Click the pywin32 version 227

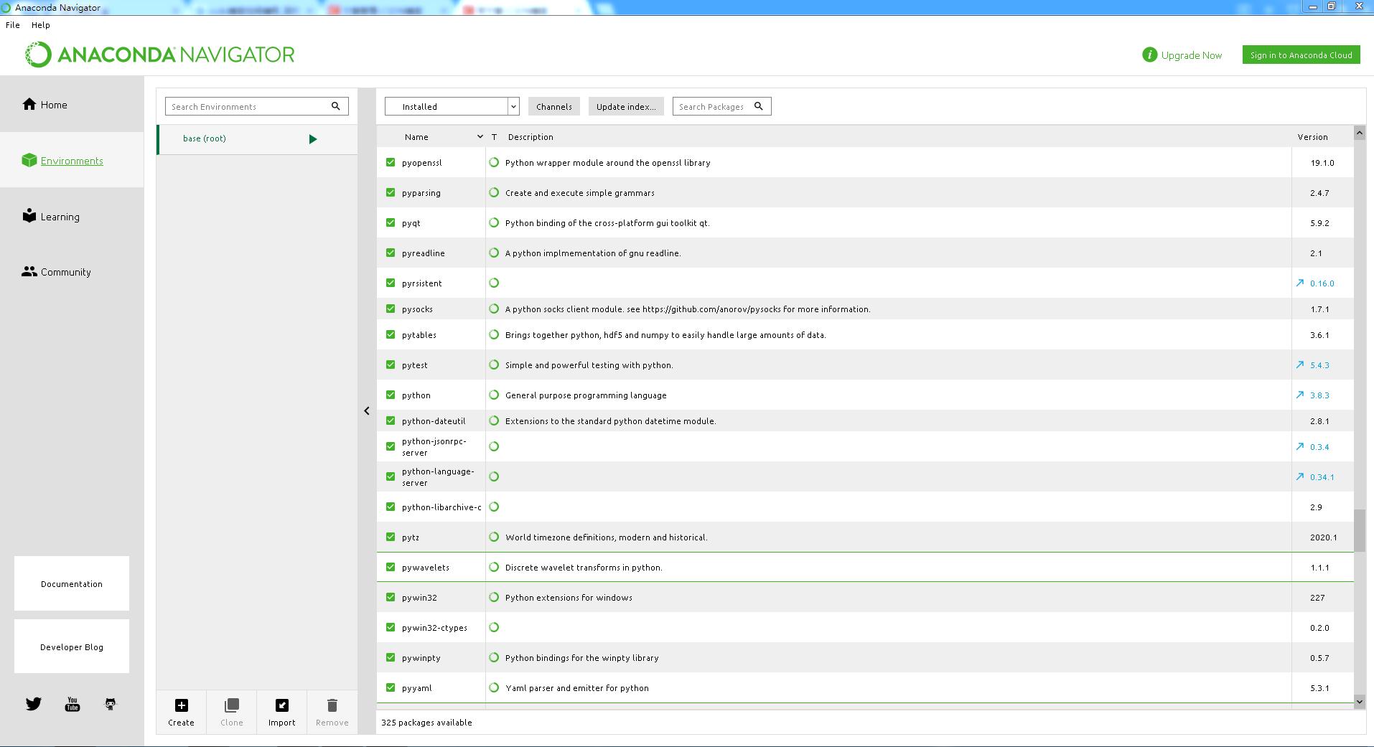[1317, 598]
